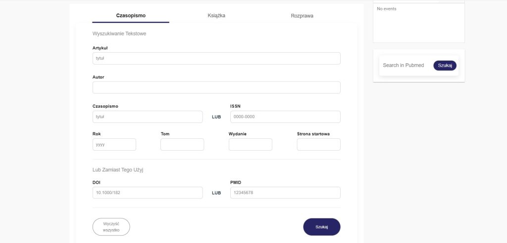Focus the Search in Pubmed field

tap(405, 66)
